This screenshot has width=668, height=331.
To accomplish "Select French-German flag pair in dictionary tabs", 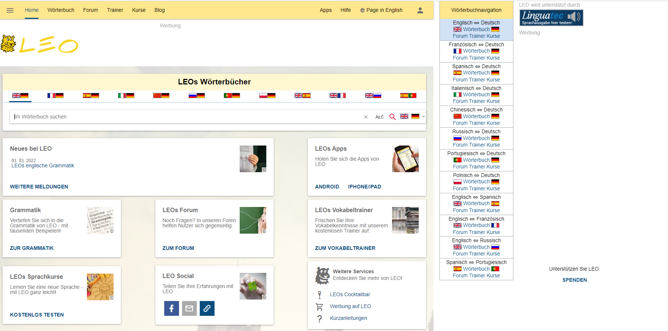I will (55, 96).
